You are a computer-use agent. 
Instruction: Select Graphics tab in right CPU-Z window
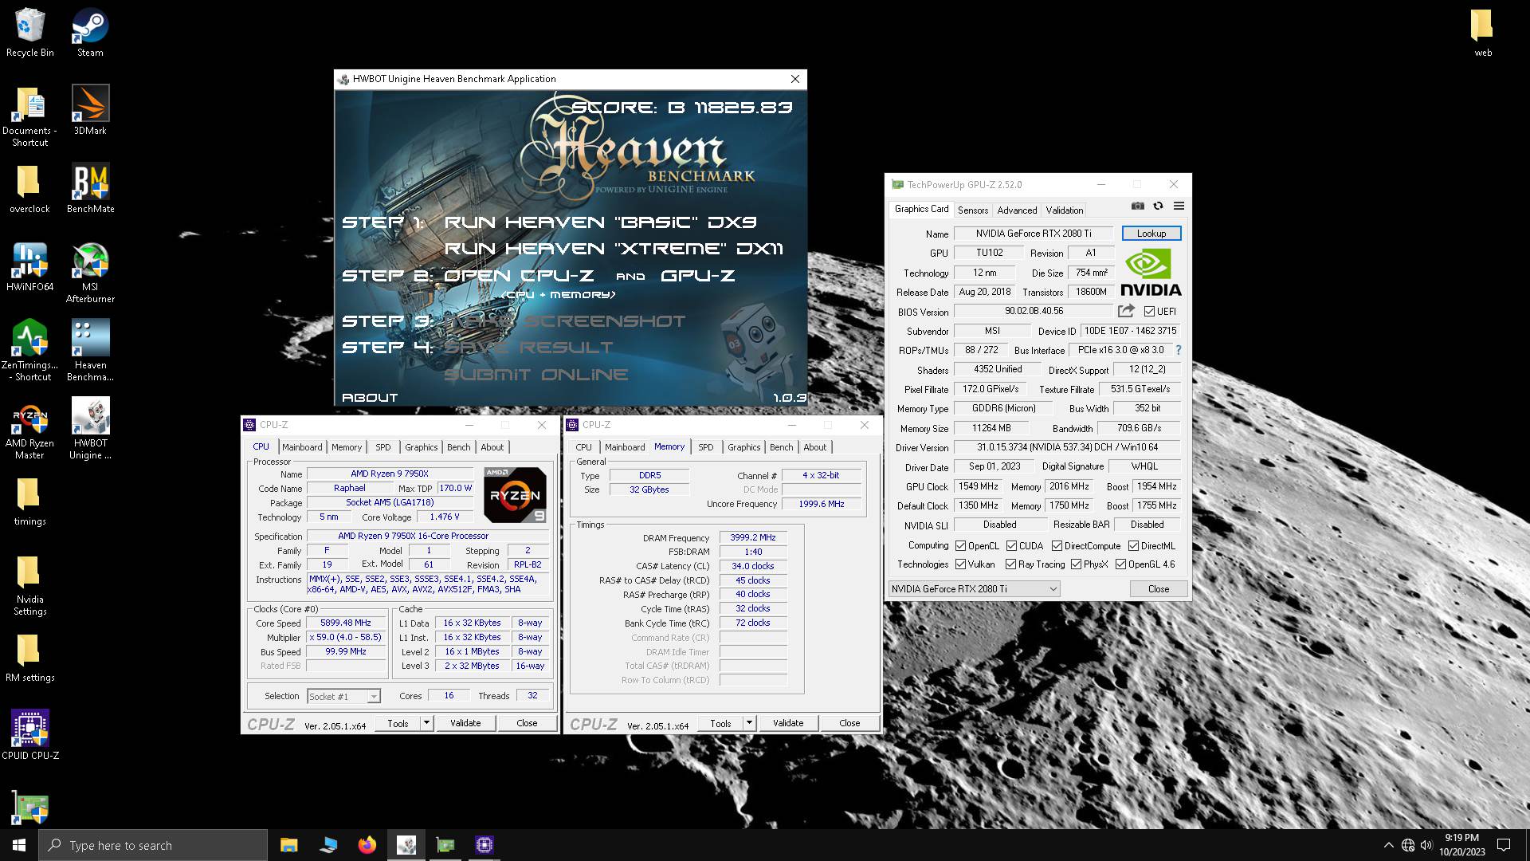coord(743,447)
